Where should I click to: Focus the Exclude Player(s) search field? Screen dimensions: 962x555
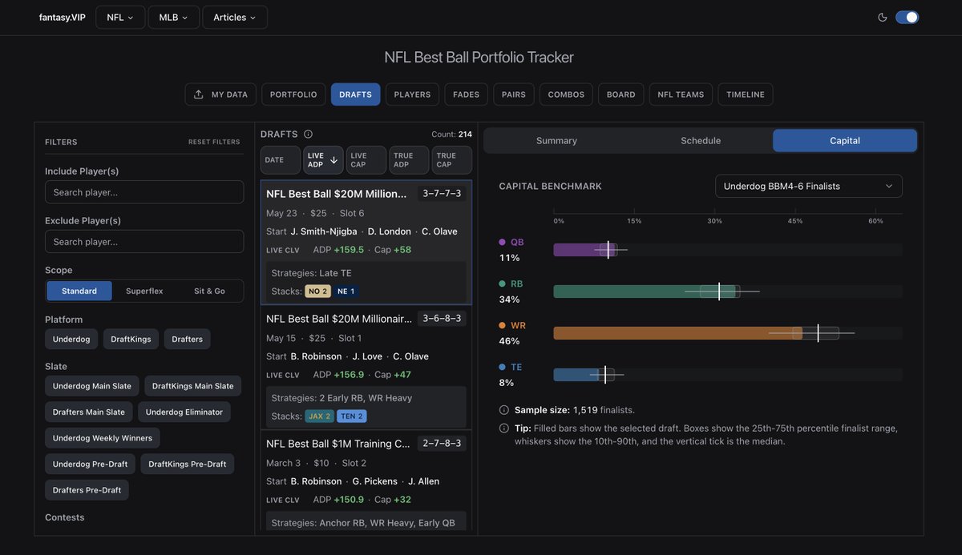coord(144,242)
